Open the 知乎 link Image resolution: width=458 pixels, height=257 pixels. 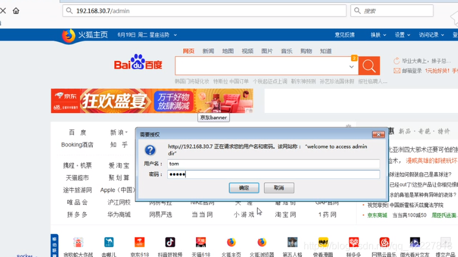(x=119, y=145)
